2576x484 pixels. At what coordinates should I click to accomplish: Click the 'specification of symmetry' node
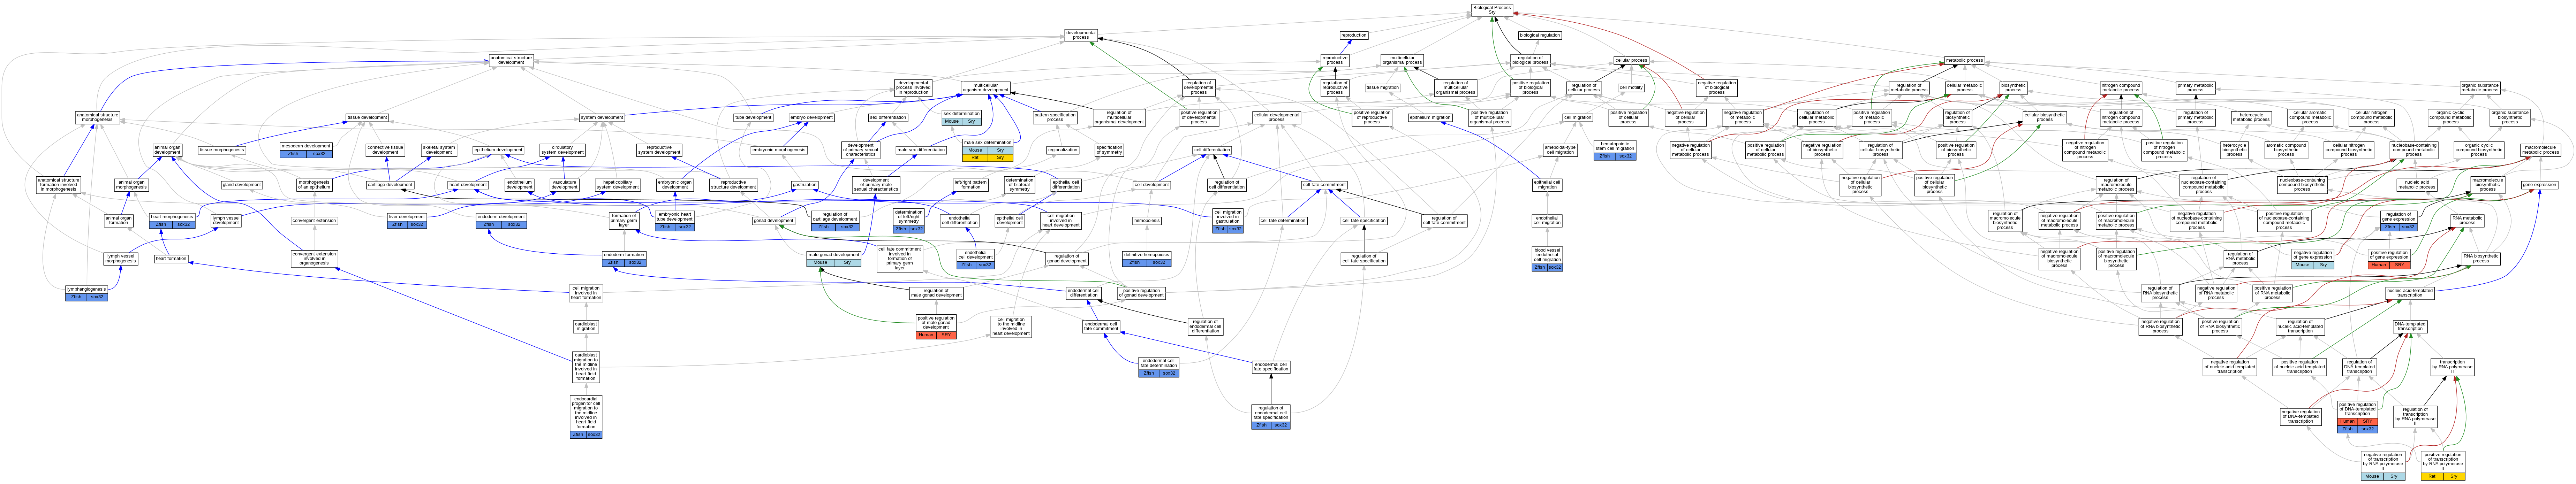coord(1109,150)
